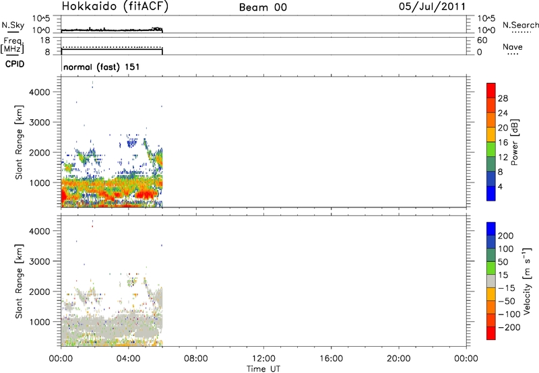The height and width of the screenshot is (373, 539).
Task: Click 'Slant Range [km]' label of power panel
Action: (x=19, y=142)
